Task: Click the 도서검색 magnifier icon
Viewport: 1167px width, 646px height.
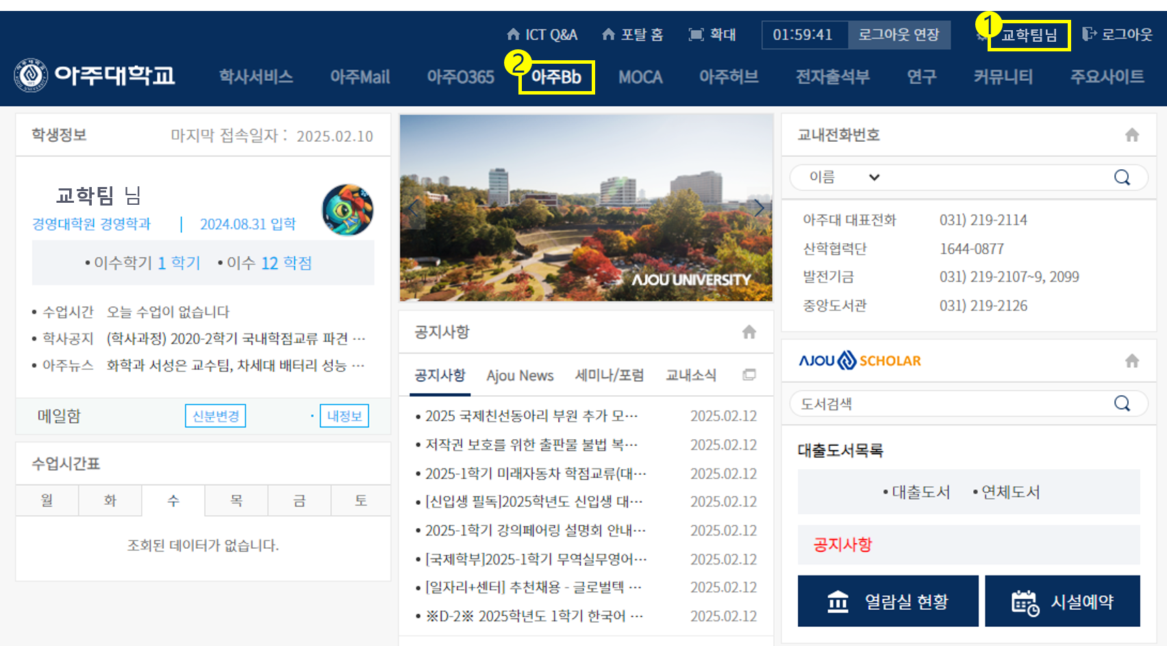Action: pyautogui.click(x=1121, y=403)
